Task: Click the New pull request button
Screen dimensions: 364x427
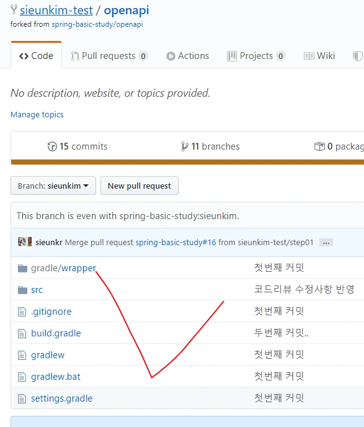Action: pos(140,186)
